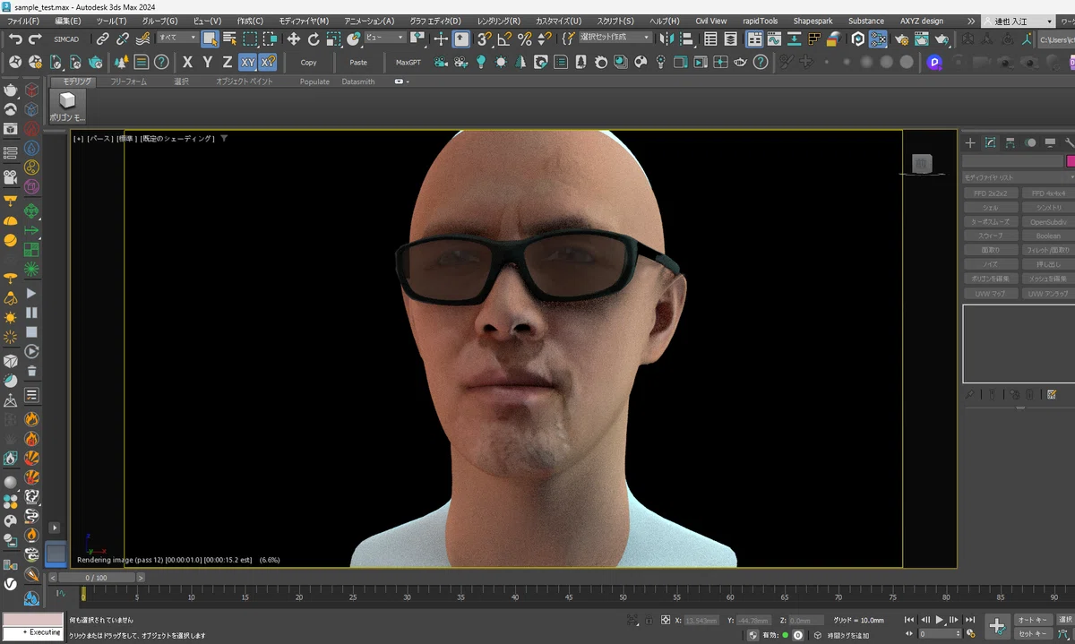
Task: Click the purple P plugin icon
Action: point(934,62)
